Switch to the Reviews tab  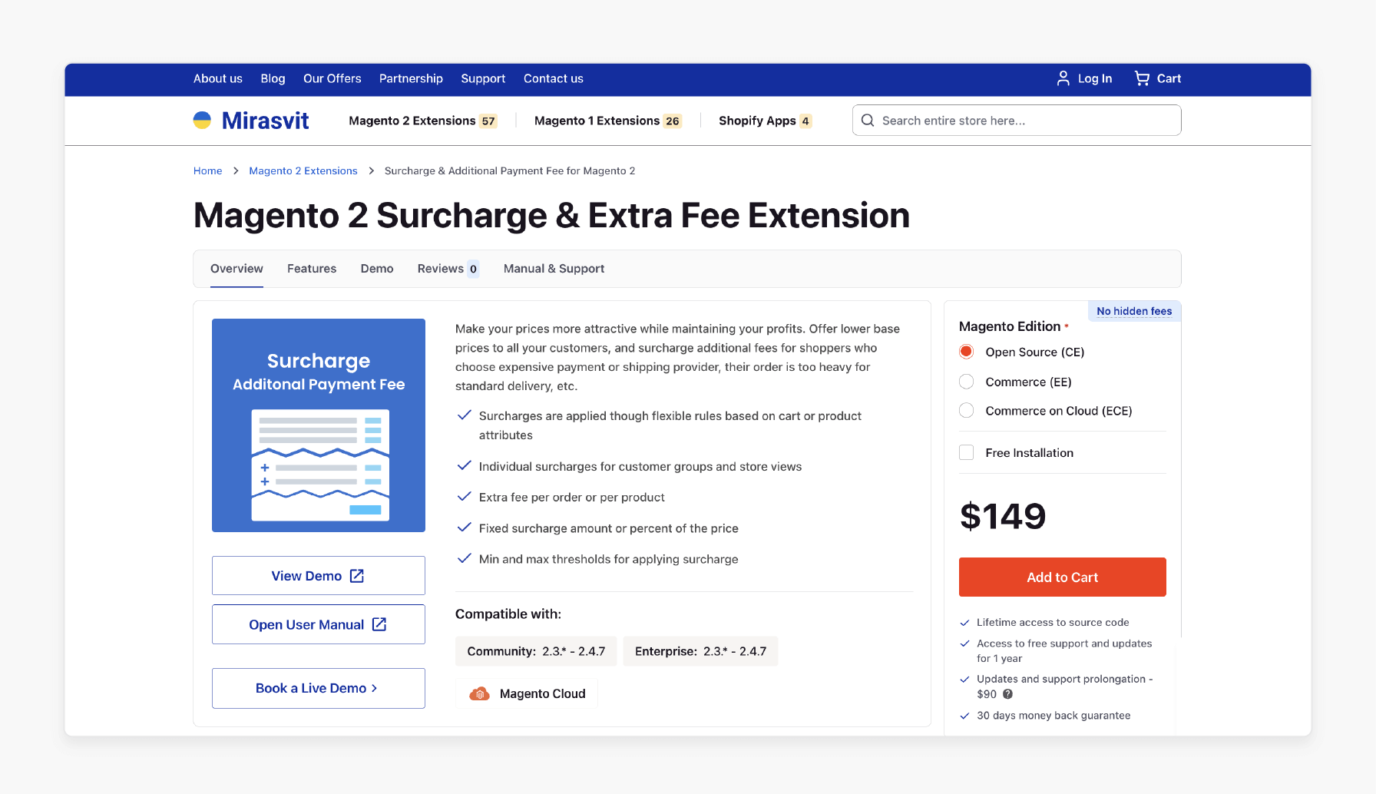(448, 269)
